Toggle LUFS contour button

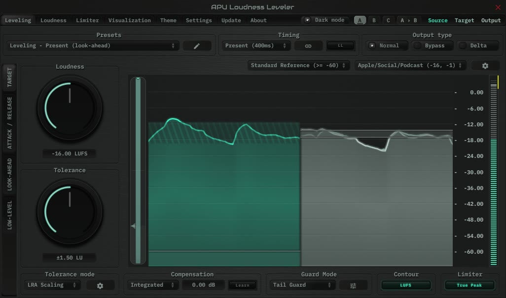click(406, 285)
